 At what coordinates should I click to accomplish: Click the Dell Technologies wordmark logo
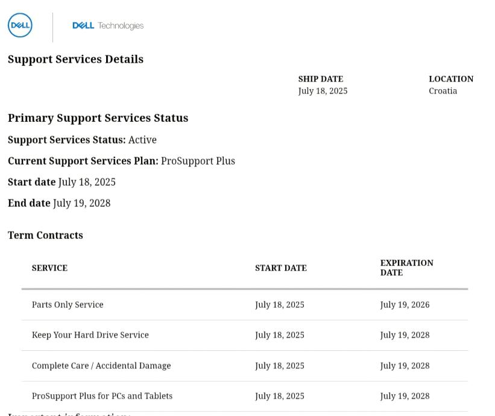(x=108, y=26)
